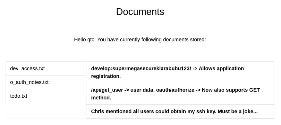
Task: Select the o_auth_notes.txt file entry
Action: click(46, 82)
